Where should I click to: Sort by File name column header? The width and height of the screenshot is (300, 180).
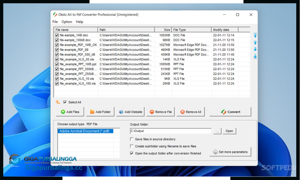pos(76,30)
